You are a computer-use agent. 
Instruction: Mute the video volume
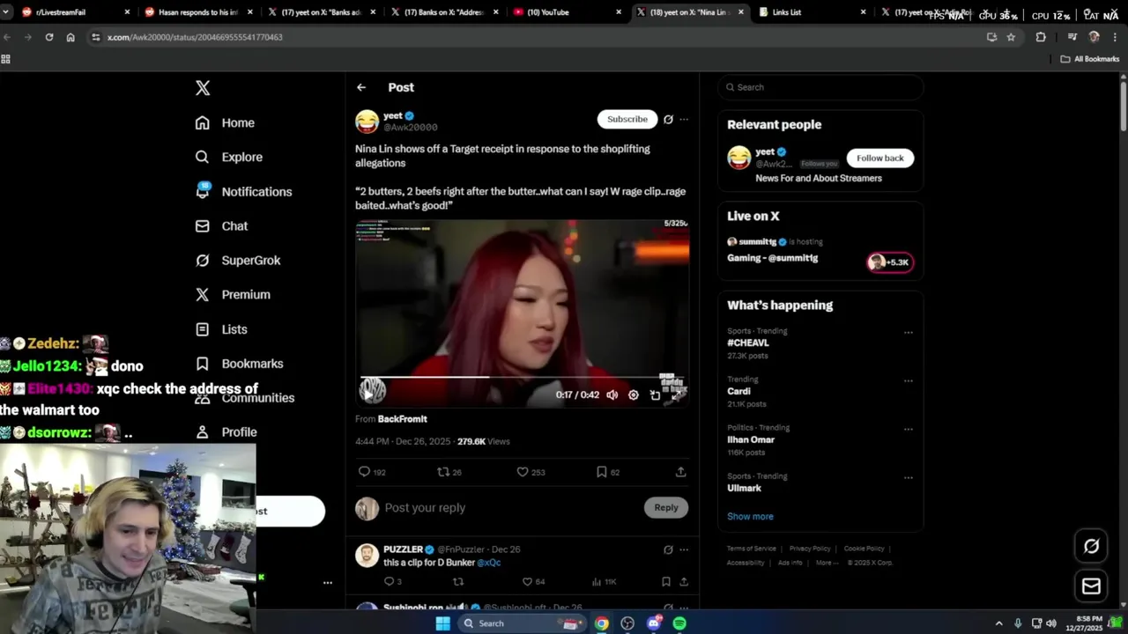pyautogui.click(x=612, y=395)
